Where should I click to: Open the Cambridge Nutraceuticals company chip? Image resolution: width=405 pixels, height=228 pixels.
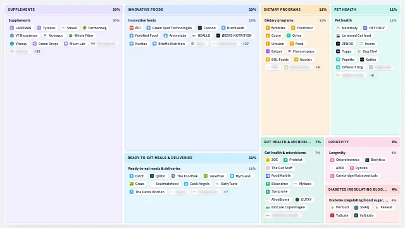click(354, 175)
